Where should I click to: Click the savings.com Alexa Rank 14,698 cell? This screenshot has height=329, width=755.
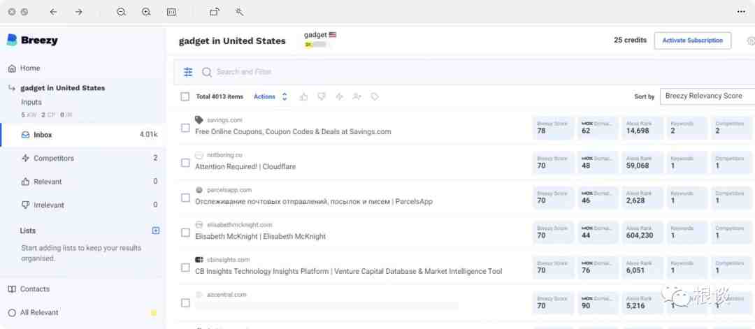[x=643, y=127]
